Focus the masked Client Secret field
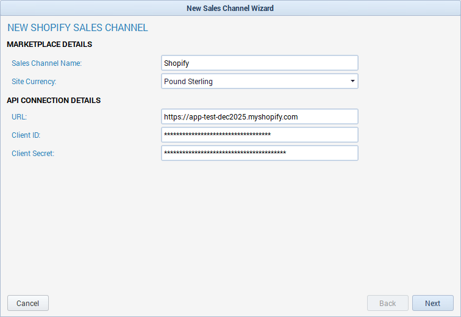 pyautogui.click(x=259, y=153)
